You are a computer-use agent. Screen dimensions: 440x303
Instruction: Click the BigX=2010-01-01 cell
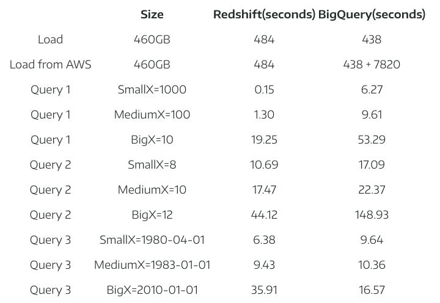[x=152, y=290]
